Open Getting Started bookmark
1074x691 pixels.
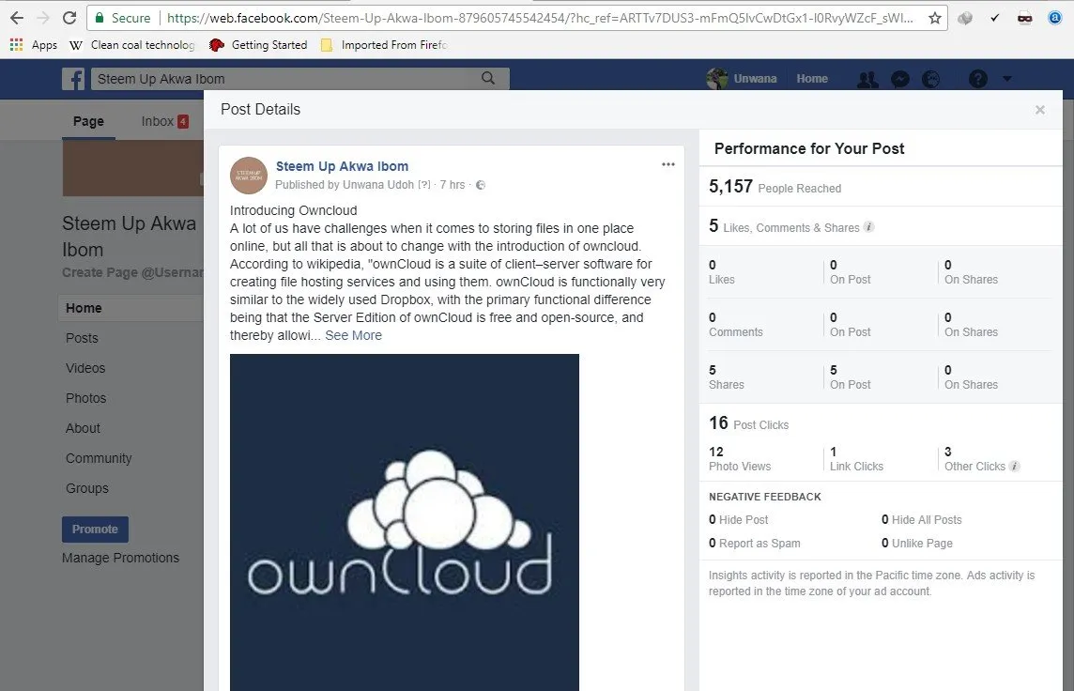coord(258,44)
